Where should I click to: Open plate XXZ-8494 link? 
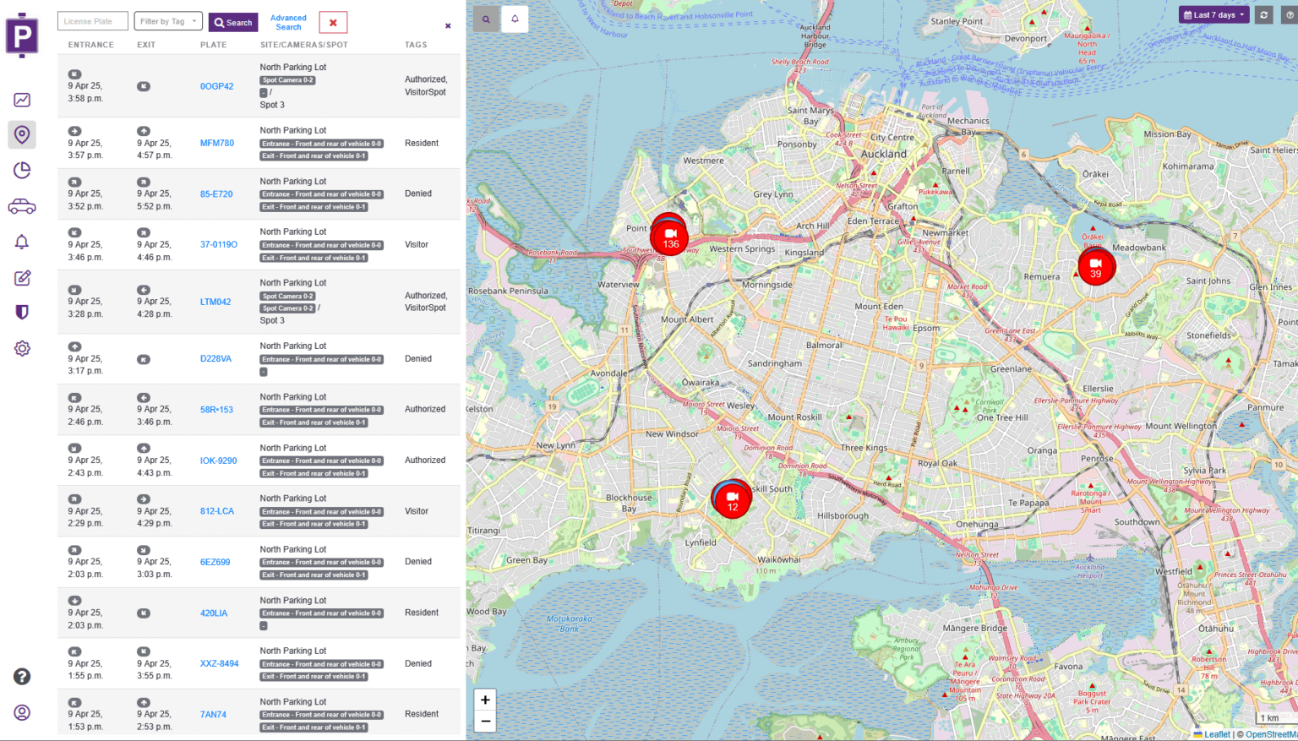point(219,663)
